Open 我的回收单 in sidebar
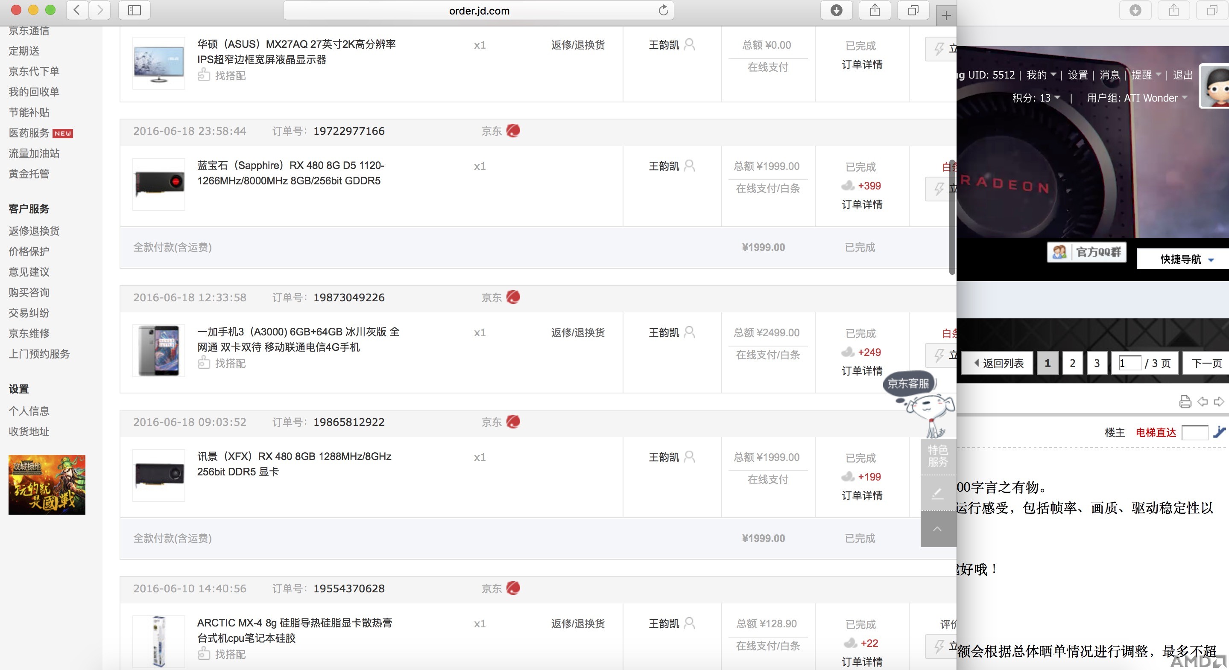This screenshot has height=670, width=1229. click(34, 92)
